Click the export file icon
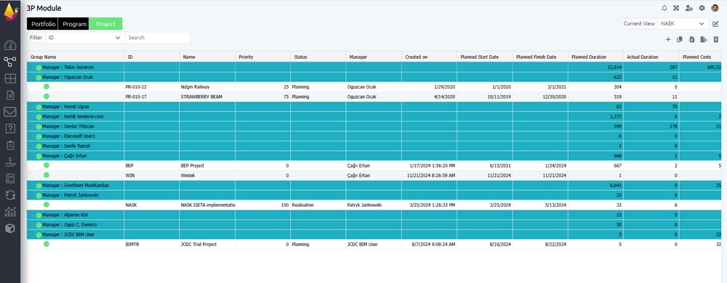Viewport: 727px width, 283px height. coord(704,39)
